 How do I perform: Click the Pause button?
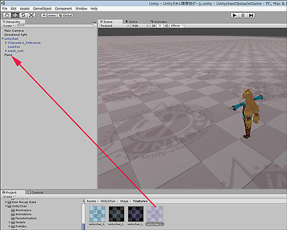pos(243,15)
